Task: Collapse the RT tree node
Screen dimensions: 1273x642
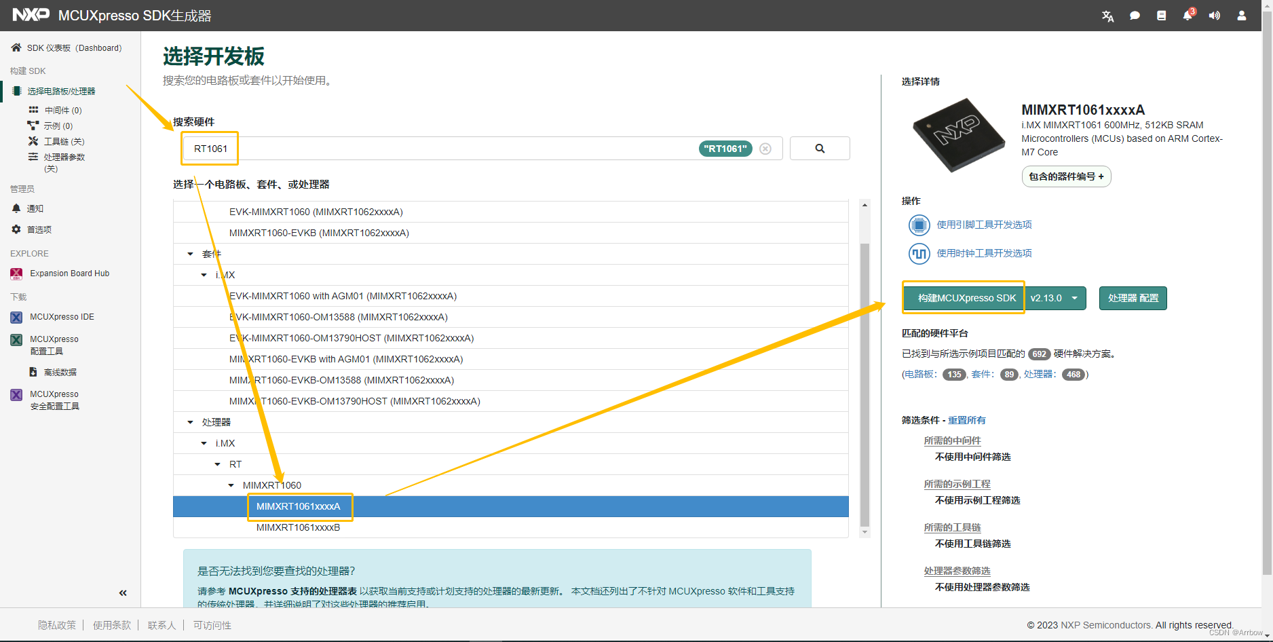Action: [x=218, y=464]
